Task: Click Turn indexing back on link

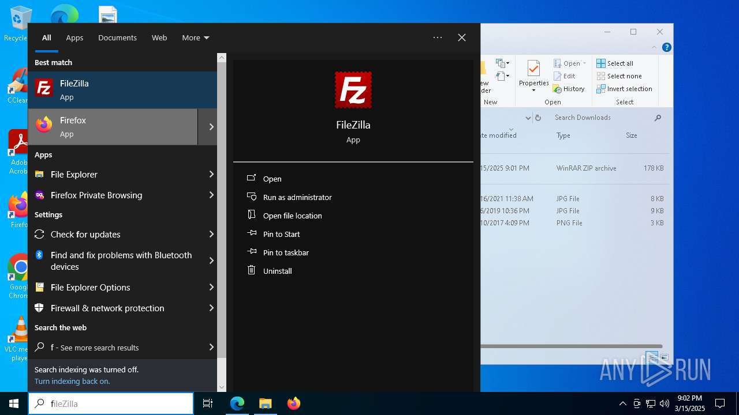Action: (x=72, y=381)
